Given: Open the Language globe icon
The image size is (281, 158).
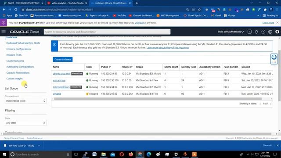Looking at the screenshot, I should 270,32.
